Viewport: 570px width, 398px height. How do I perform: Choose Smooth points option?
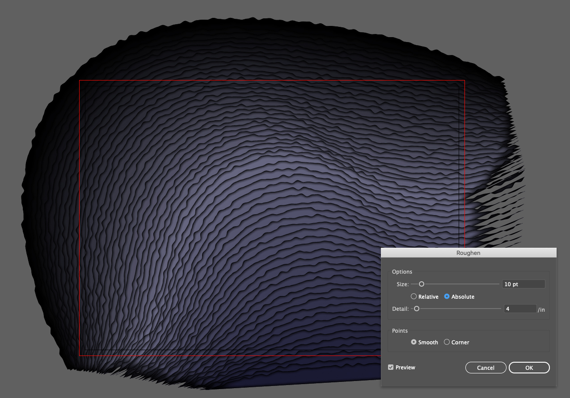point(414,342)
